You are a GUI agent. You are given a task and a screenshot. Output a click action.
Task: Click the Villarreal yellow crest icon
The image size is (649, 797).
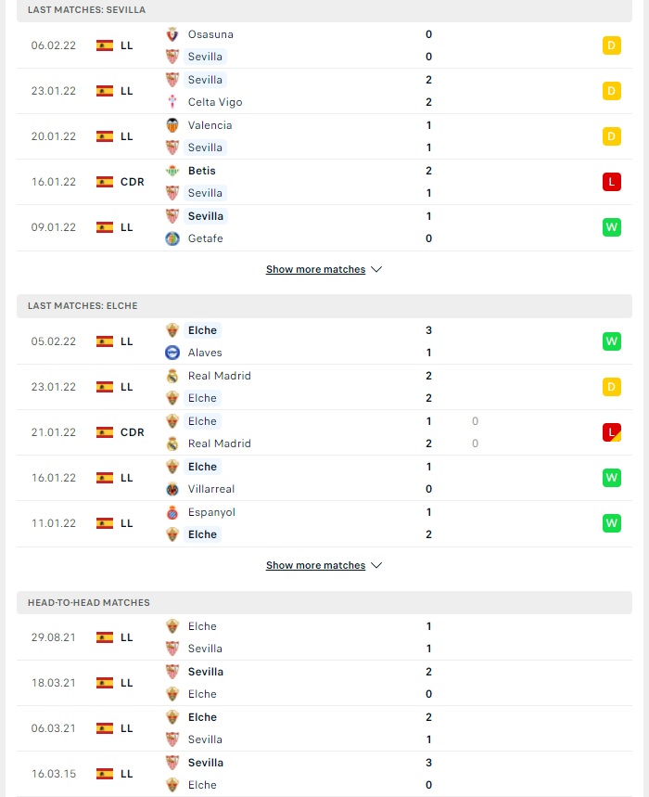[x=172, y=489]
